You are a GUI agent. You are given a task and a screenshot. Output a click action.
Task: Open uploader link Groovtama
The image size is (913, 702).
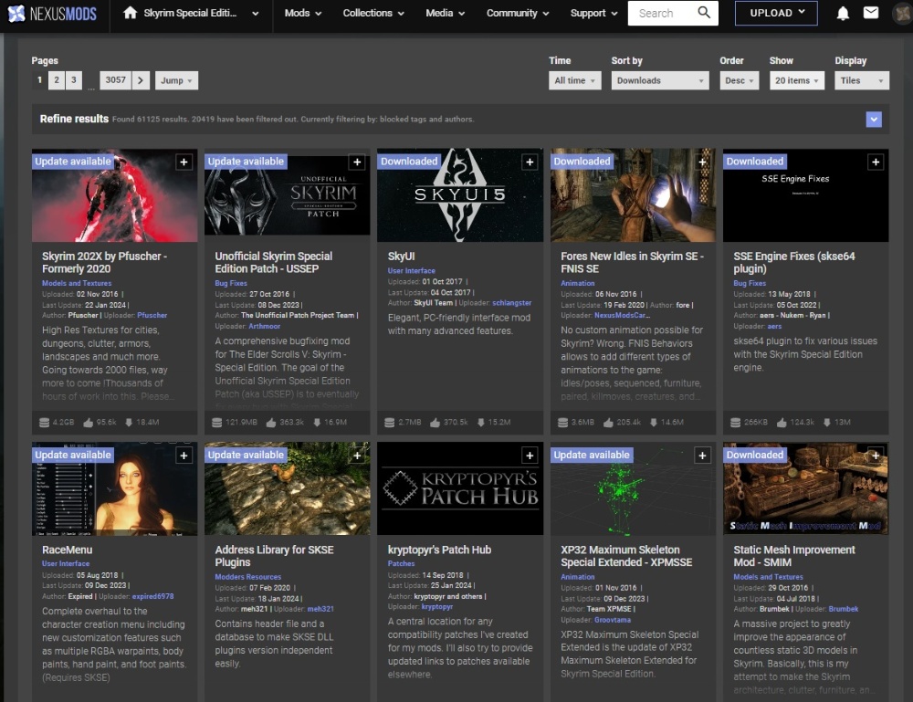pos(613,619)
